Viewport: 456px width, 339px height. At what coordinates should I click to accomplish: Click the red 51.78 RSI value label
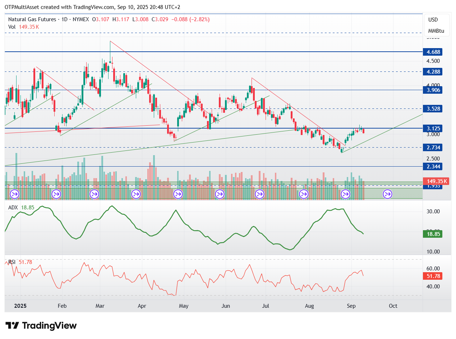432,276
